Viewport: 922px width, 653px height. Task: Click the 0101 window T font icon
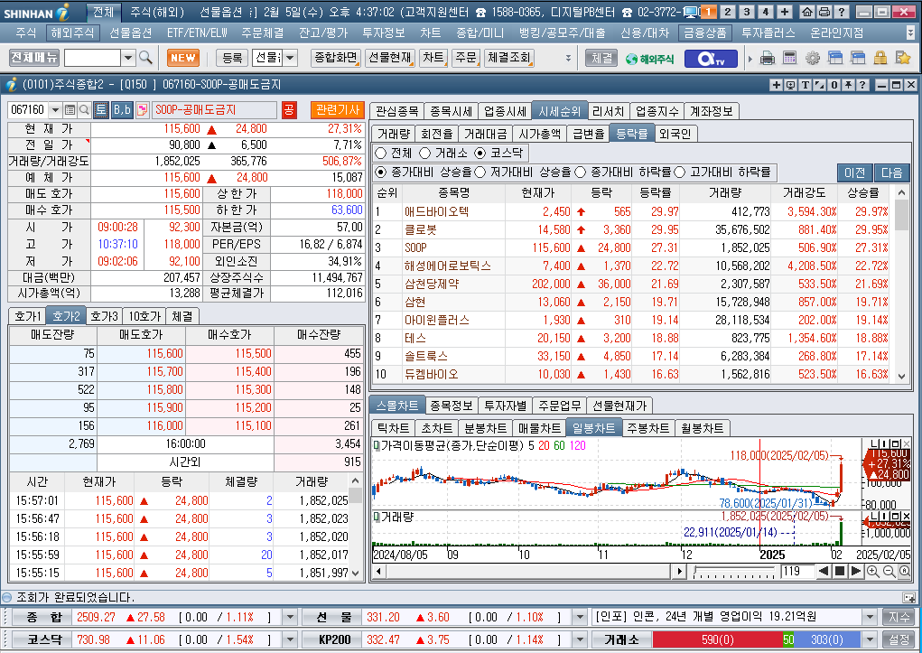click(805, 85)
